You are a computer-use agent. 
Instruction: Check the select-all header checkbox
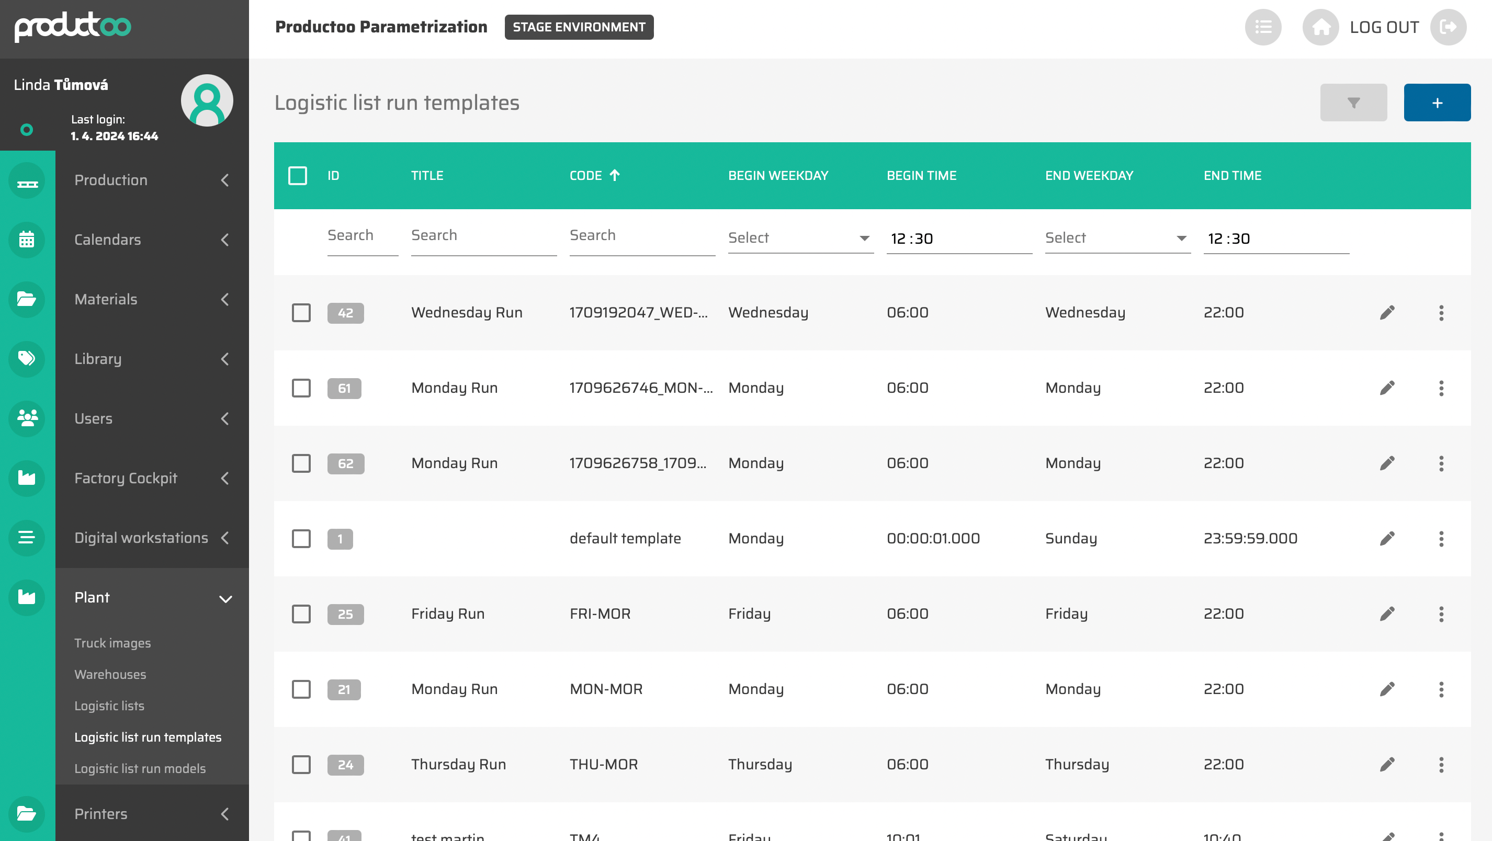click(298, 176)
